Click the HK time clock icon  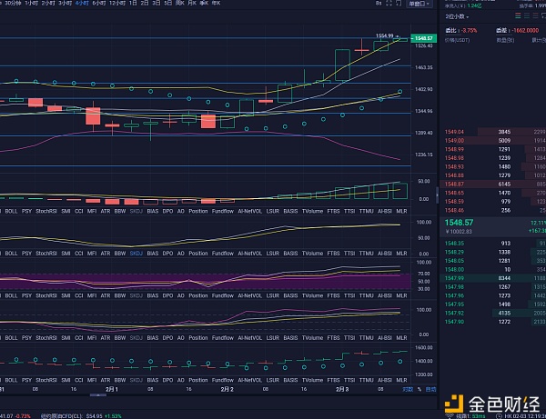pos(499,416)
